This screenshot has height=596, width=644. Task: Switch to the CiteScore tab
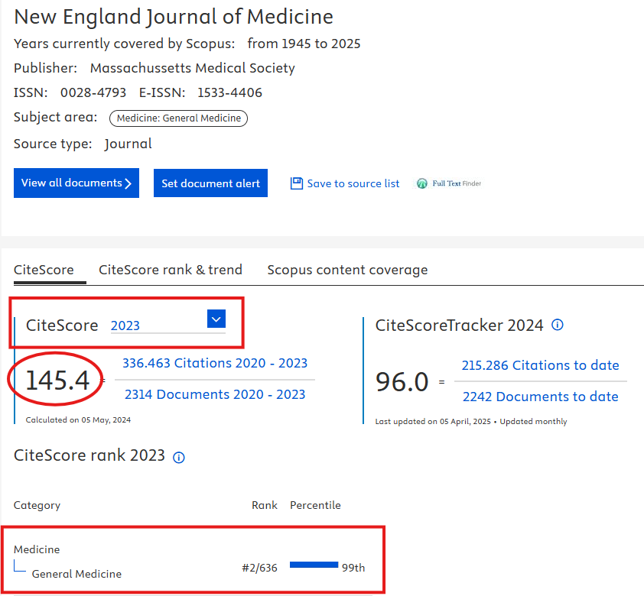[x=44, y=270]
